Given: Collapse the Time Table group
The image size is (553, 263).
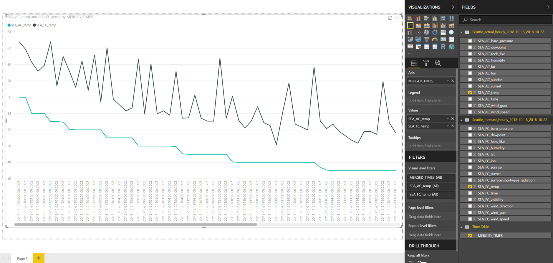Looking at the screenshot, I should 461,227.
